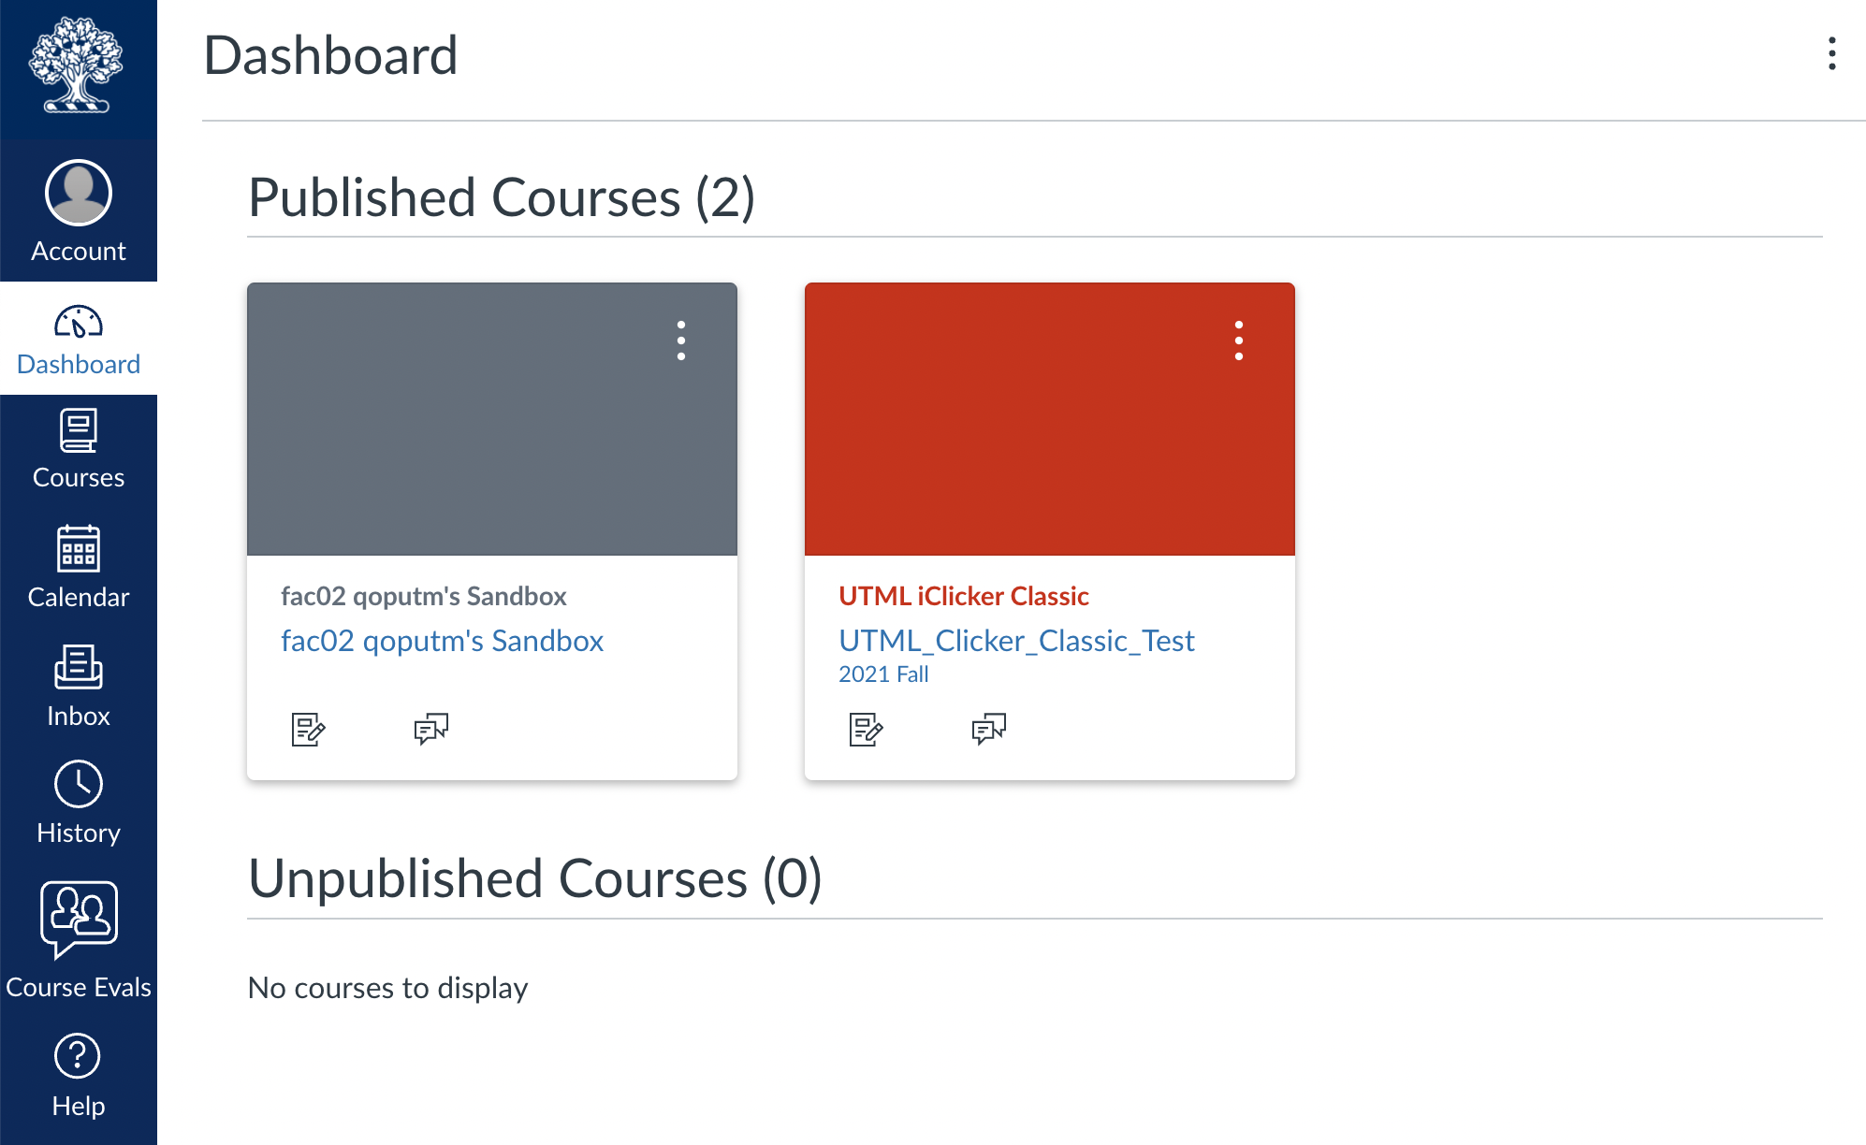Open Sandbox course assignments icon
This screenshot has width=1866, height=1145.
(308, 729)
